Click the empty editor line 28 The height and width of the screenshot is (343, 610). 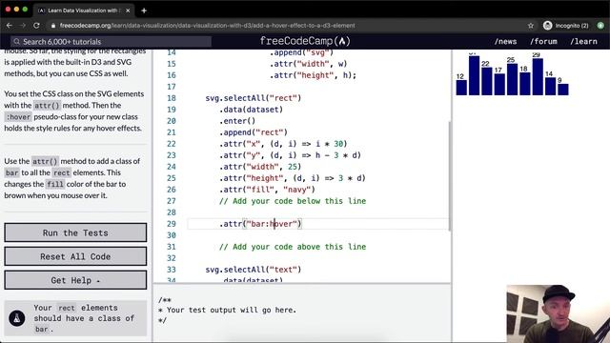[317, 212]
